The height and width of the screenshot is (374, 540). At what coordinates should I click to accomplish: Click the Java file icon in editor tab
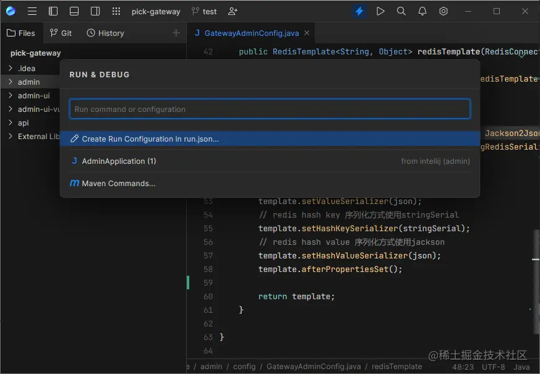point(197,33)
